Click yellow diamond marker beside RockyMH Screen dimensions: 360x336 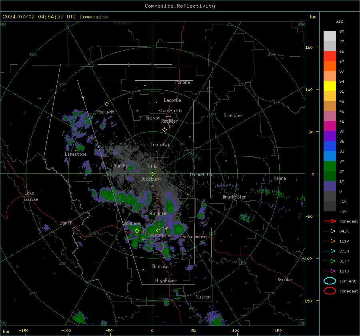[x=107, y=104]
